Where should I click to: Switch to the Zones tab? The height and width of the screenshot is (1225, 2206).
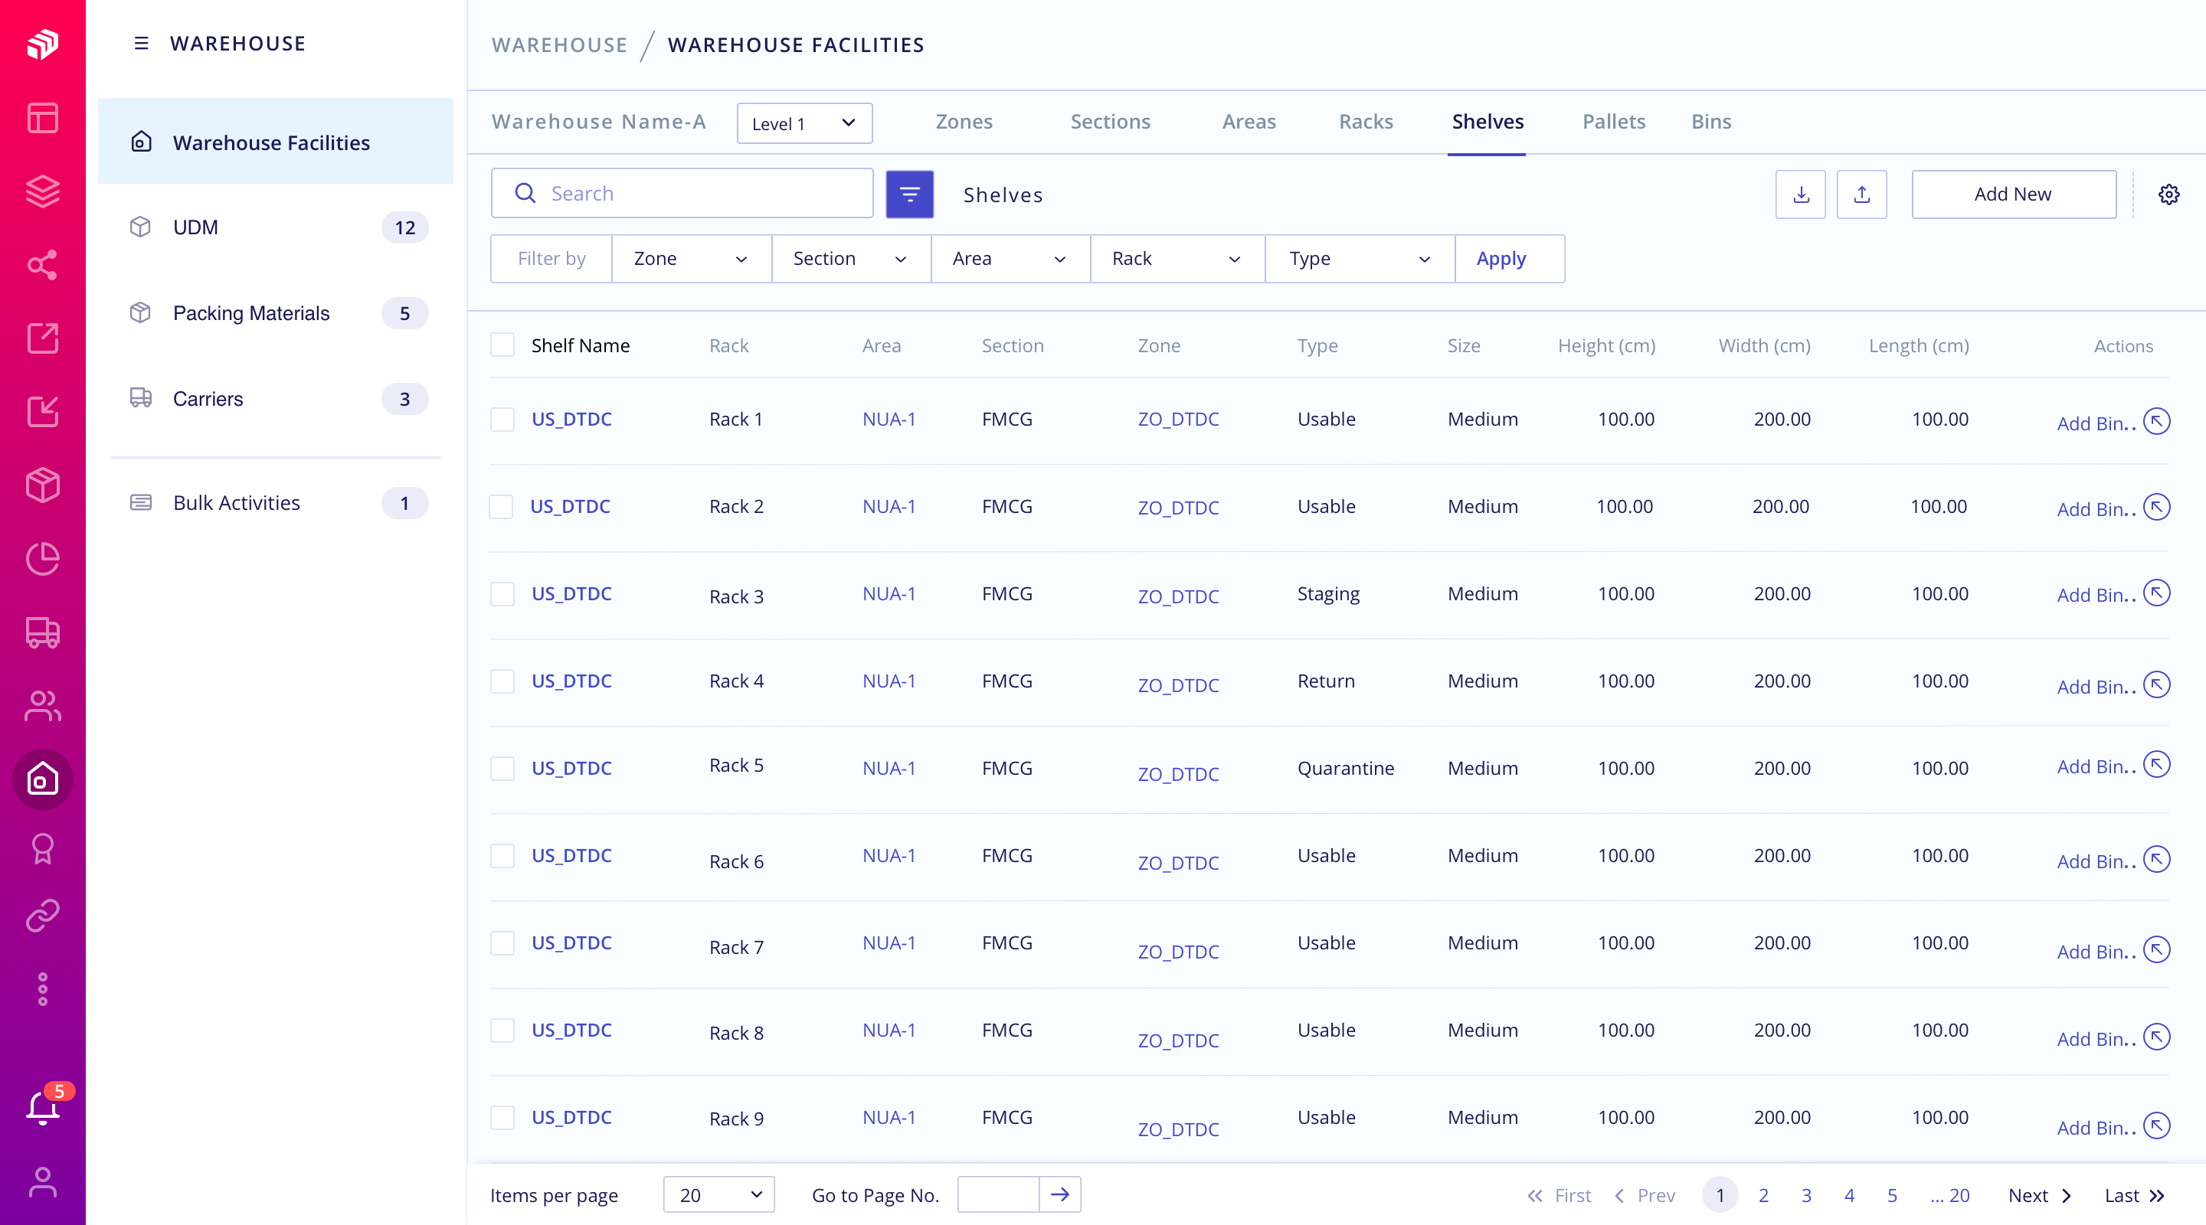964,122
